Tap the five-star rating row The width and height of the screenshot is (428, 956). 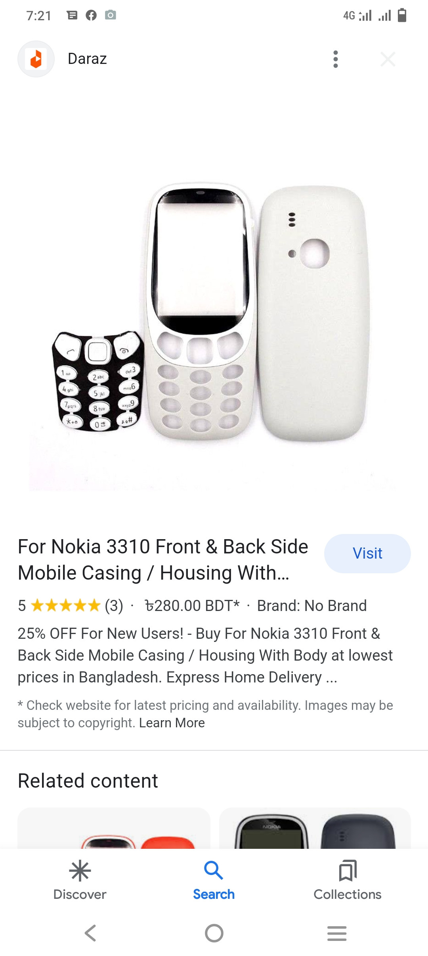tap(71, 606)
